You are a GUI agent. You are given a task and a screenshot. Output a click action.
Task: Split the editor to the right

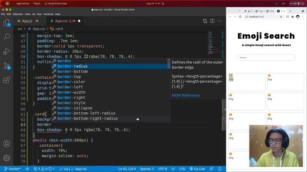[212, 21]
